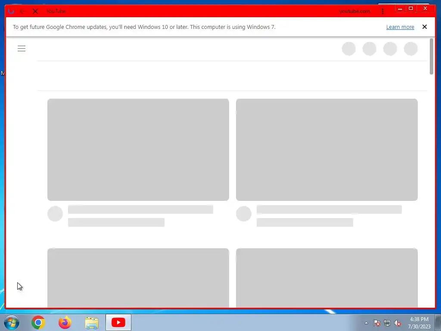Click the vertical page scrollbar thumb

(432, 56)
